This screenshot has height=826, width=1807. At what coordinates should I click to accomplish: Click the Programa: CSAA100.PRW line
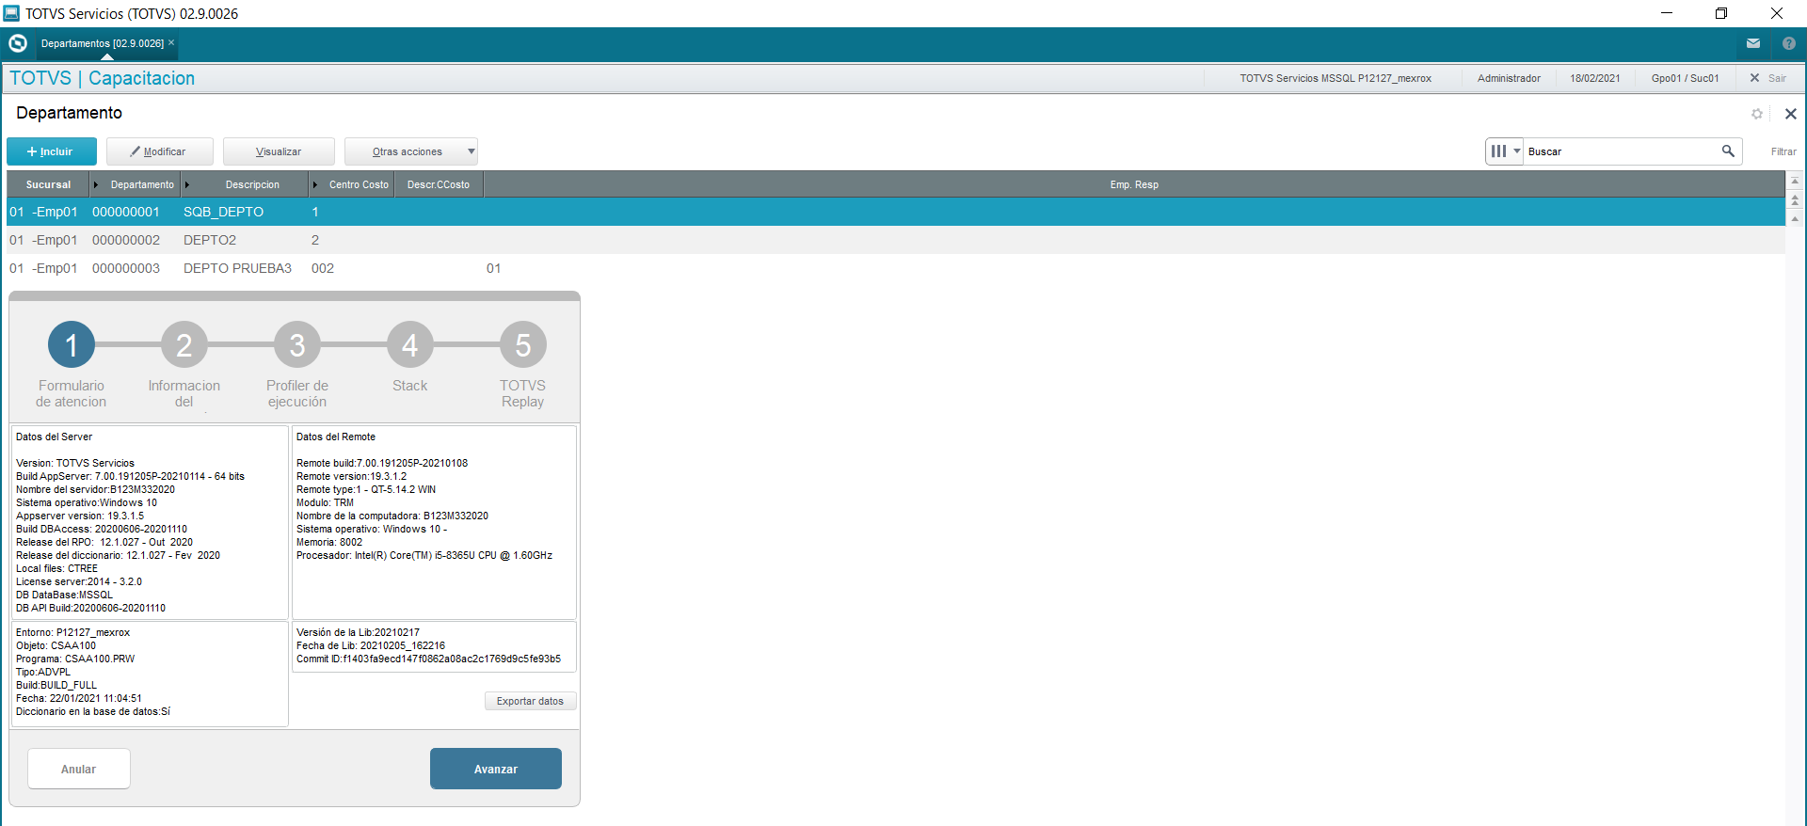tap(75, 659)
